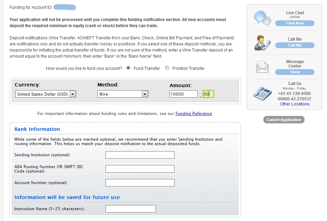Click the Live Chat speech bubbles icon

tap(262, 18)
